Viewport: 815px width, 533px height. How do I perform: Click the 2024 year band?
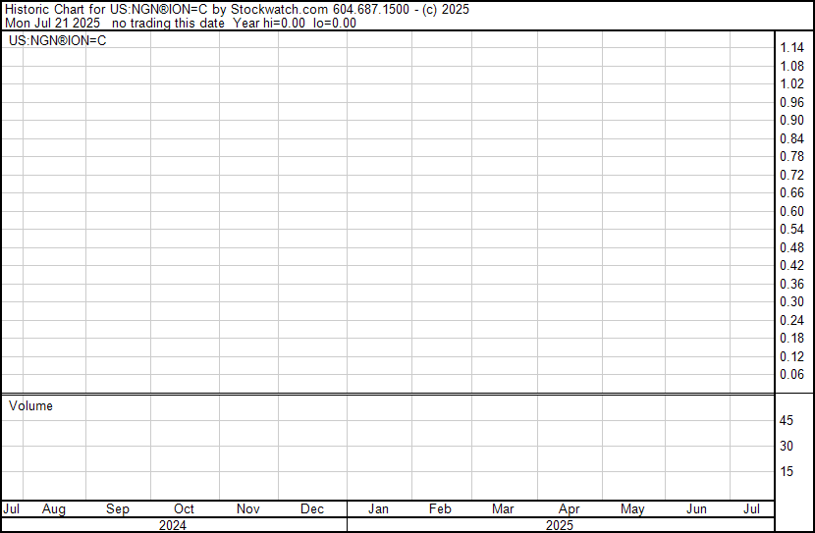click(173, 525)
